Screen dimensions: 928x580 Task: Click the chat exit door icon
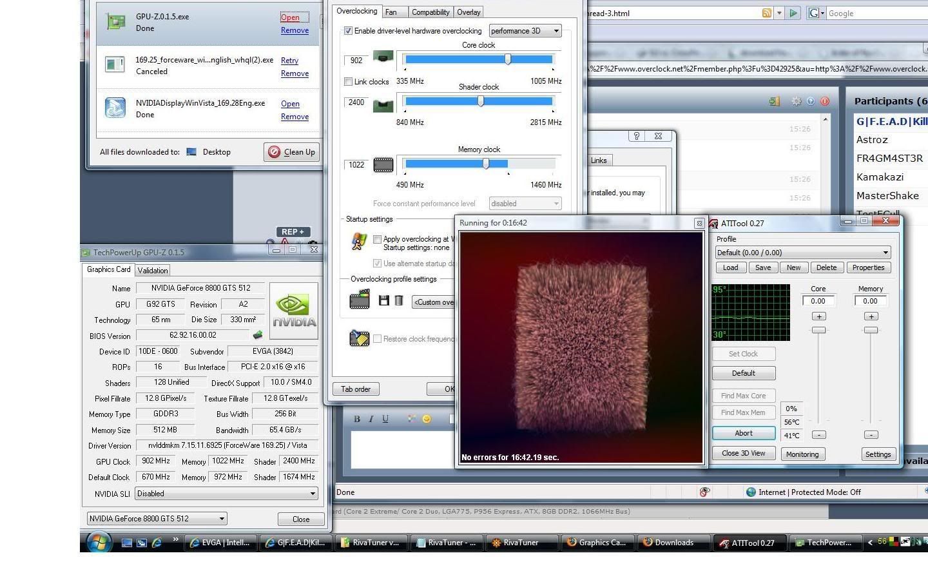point(775,101)
